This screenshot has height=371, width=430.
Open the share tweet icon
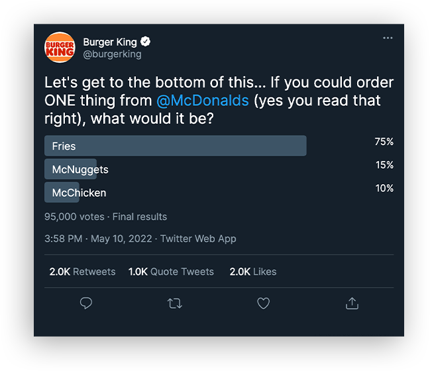click(352, 303)
